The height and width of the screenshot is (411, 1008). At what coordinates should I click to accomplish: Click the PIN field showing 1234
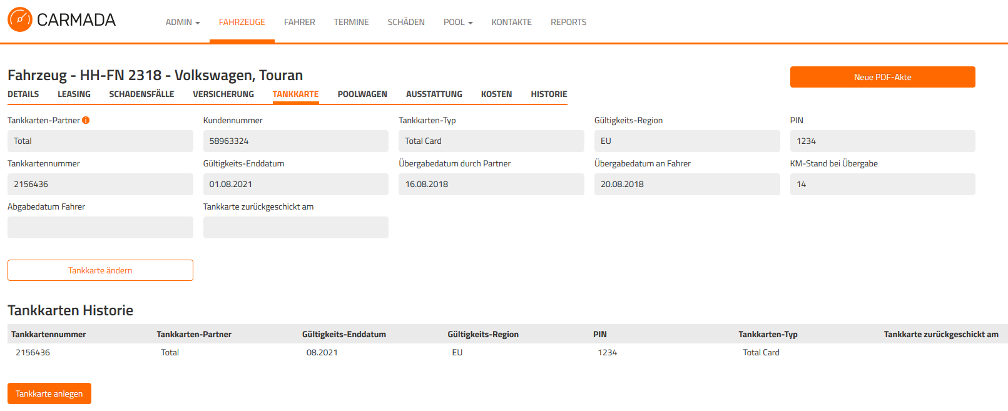[x=882, y=141]
